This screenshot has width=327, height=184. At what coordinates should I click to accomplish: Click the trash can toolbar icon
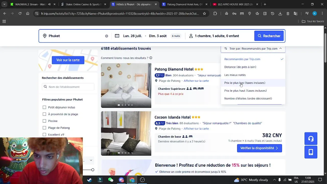click(x=288, y=14)
